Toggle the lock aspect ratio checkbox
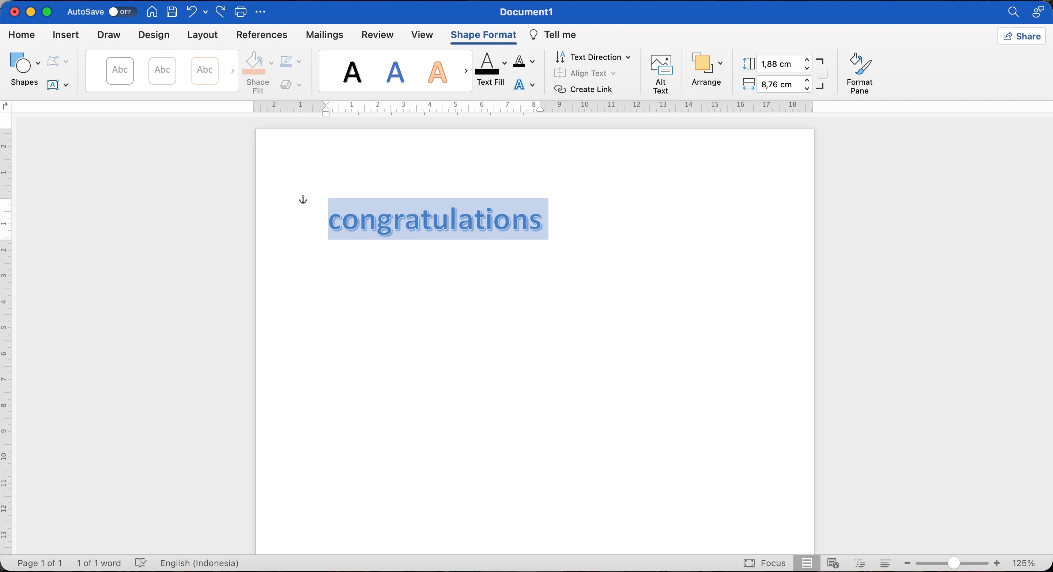 pos(822,74)
